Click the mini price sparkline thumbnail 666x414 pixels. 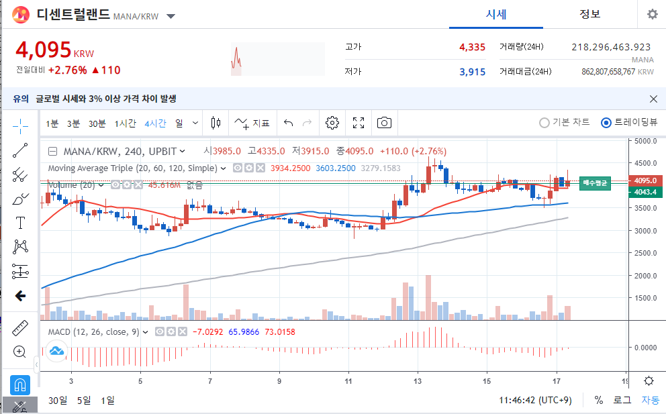(x=278, y=59)
